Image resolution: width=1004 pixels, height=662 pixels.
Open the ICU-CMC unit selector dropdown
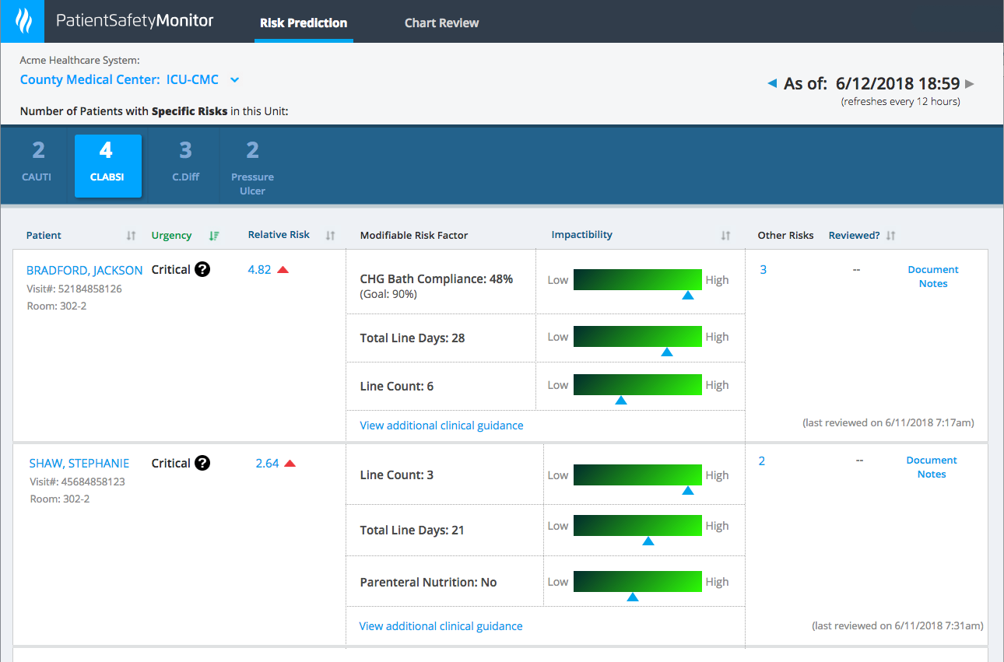click(235, 79)
